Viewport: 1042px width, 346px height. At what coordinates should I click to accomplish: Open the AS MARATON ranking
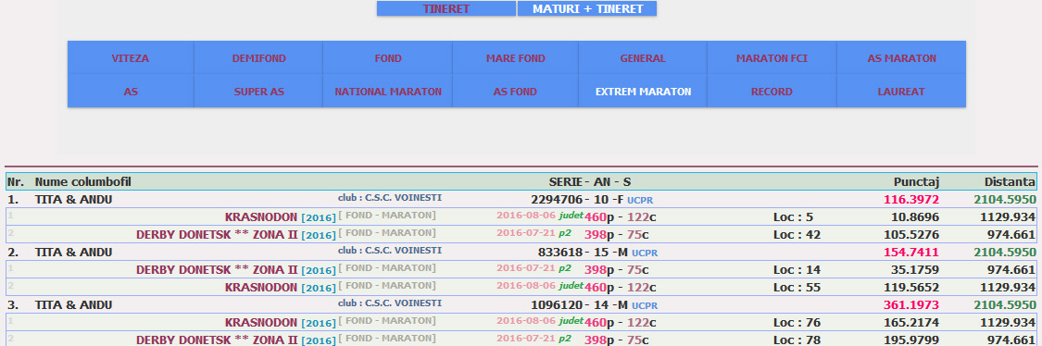[x=901, y=58]
